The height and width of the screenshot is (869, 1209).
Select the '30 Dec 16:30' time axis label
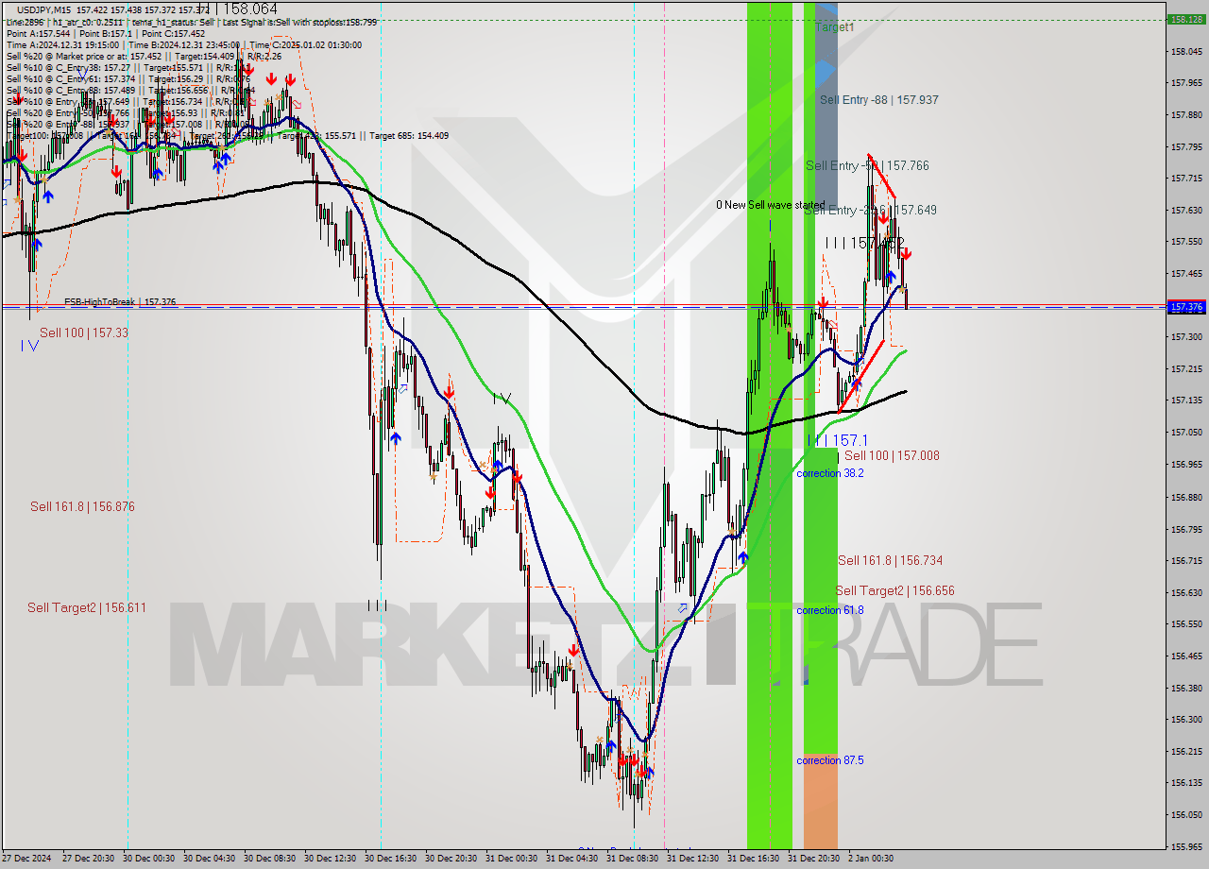click(x=391, y=859)
